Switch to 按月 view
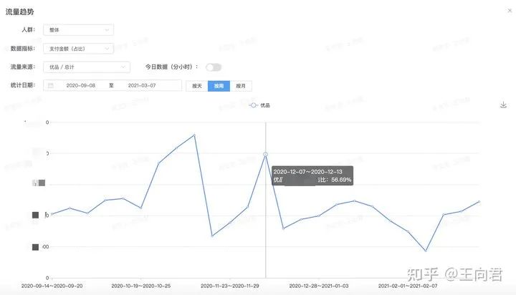The image size is (516, 295). [x=241, y=86]
